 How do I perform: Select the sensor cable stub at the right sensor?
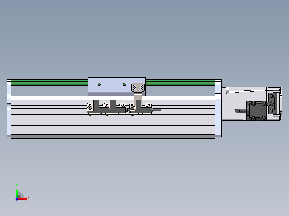157,110
